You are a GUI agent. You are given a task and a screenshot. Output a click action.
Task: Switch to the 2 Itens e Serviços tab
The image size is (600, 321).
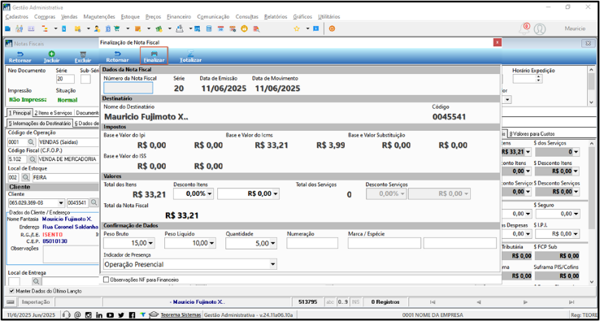point(53,113)
